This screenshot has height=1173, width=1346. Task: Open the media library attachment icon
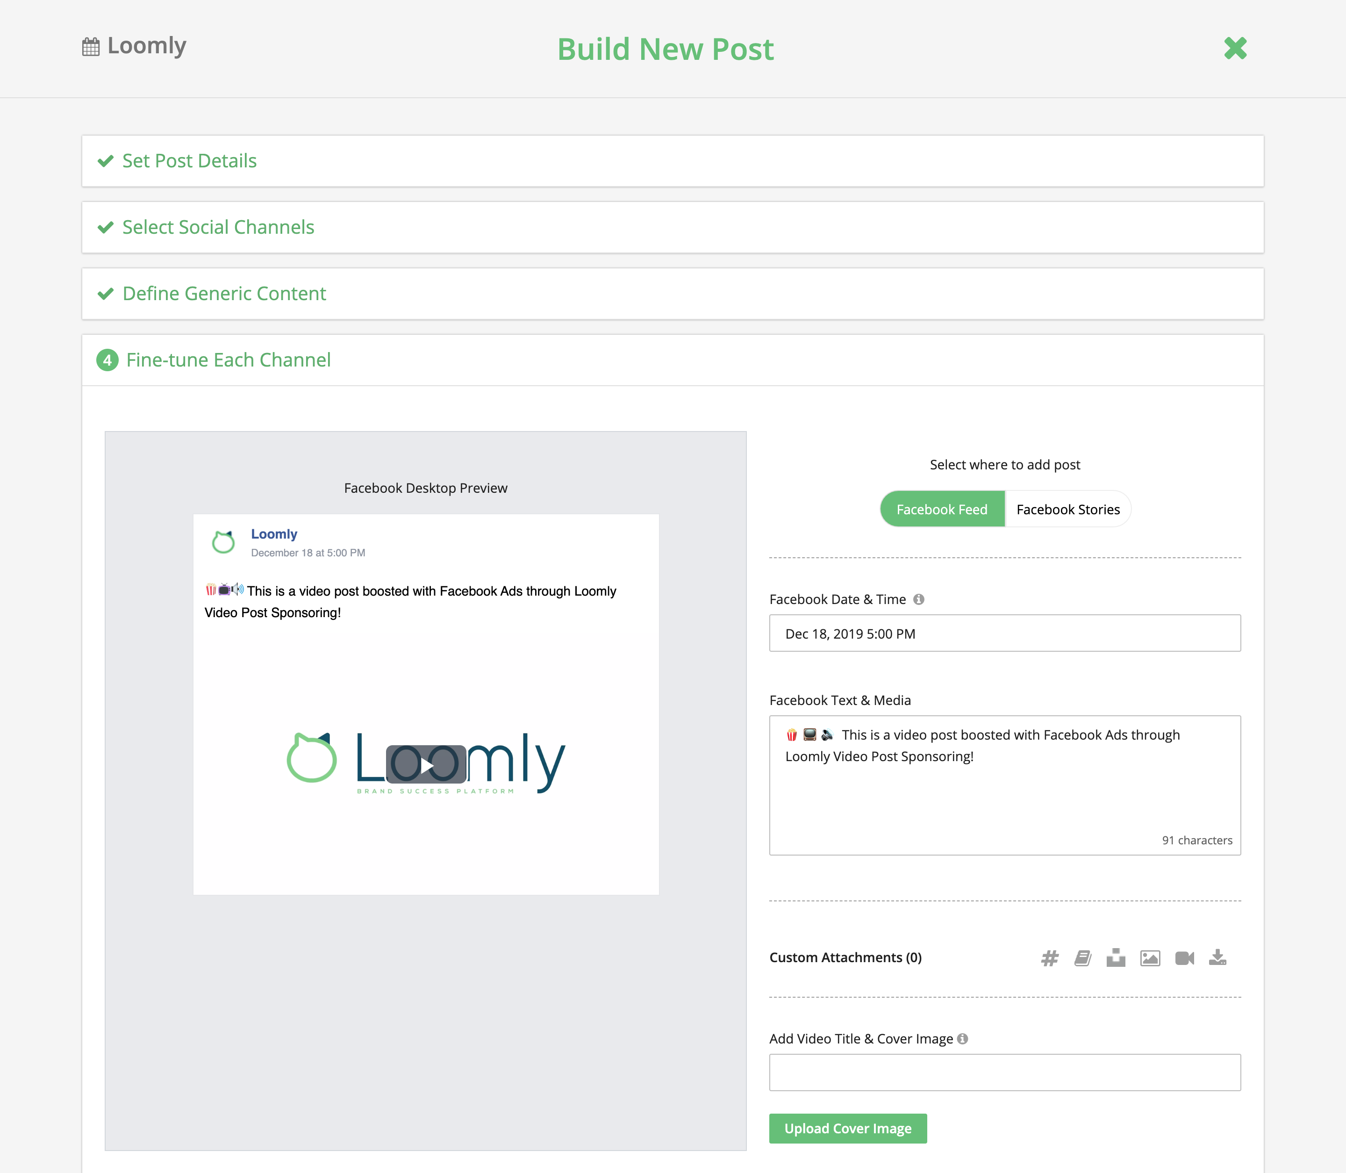tap(1084, 958)
